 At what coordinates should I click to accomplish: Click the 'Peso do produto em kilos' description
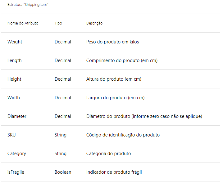pyautogui.click(x=112, y=42)
